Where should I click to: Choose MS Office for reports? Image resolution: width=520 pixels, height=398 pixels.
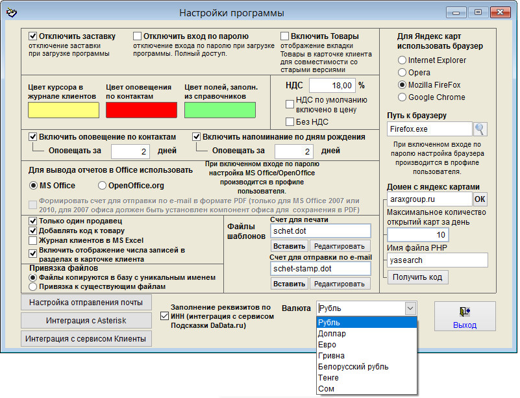click(x=33, y=186)
